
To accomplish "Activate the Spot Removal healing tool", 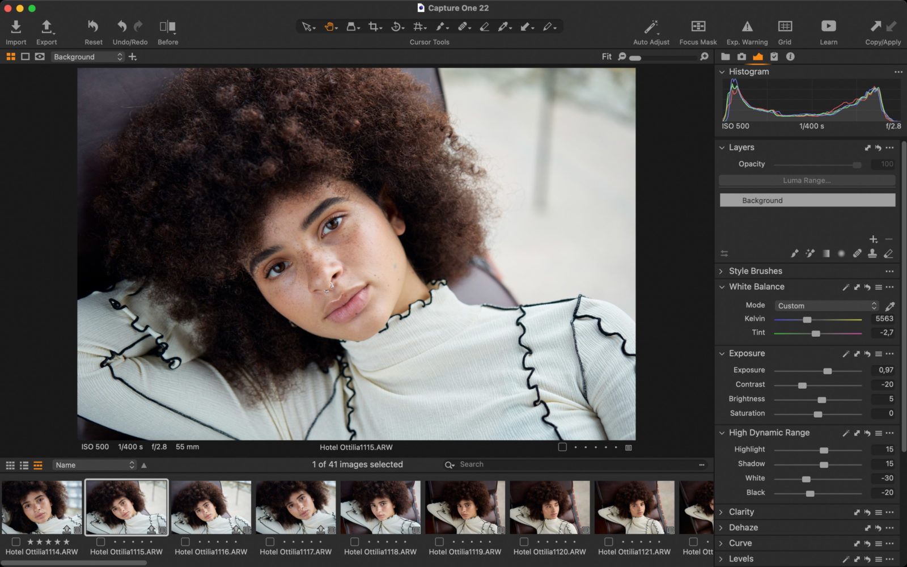I will tap(464, 26).
